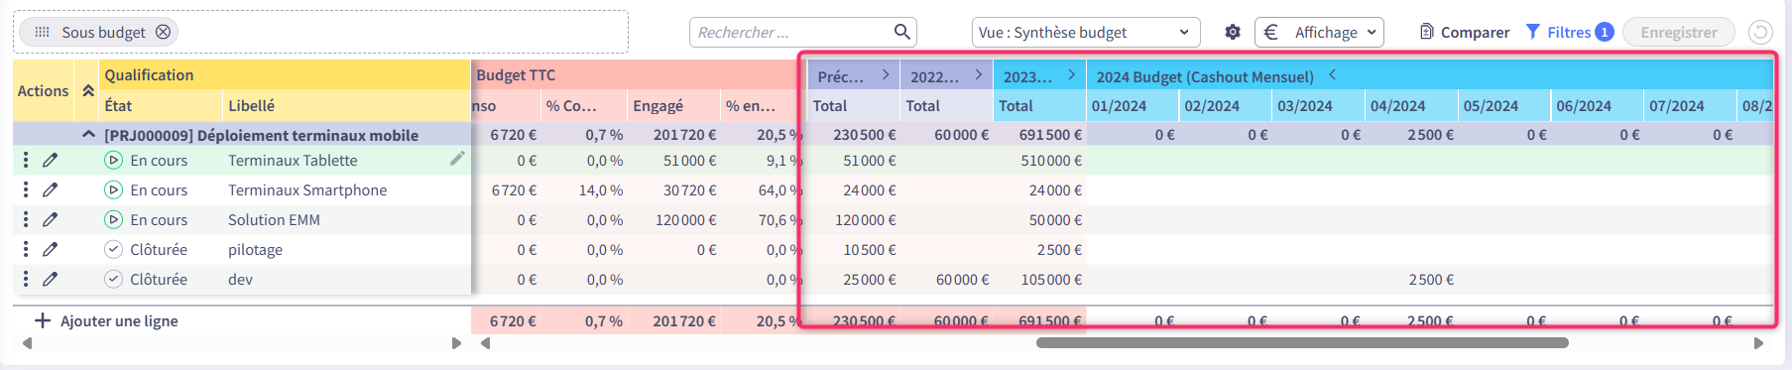The width and height of the screenshot is (1792, 370).
Task: Click the search magnifier icon
Action: click(901, 32)
